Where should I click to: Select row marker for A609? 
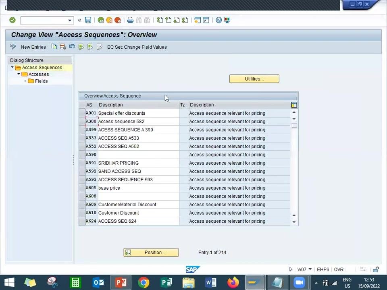tap(82, 205)
